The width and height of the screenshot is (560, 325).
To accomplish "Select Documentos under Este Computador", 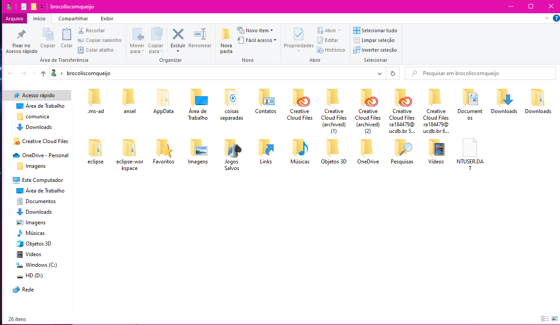I will (x=36, y=201).
